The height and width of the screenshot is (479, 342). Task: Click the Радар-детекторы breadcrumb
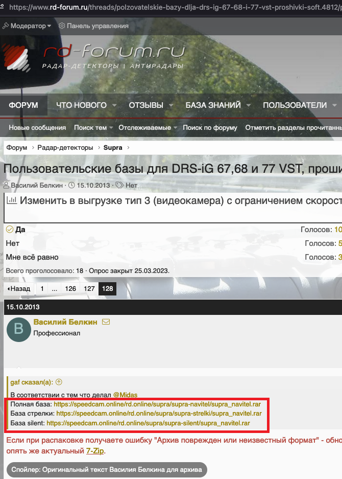(x=65, y=148)
